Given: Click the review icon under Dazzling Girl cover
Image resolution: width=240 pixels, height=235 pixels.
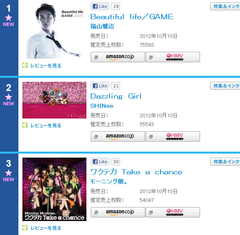Looking at the screenshot, I should [25, 125].
